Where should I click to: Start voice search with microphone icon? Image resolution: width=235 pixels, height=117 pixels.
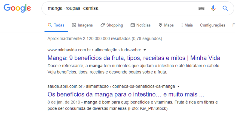coord(213,8)
